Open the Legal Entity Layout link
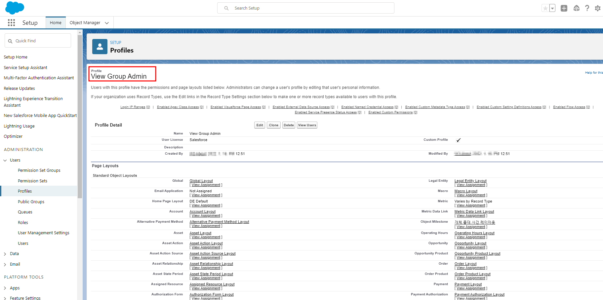This screenshot has width=603, height=300. (470, 181)
